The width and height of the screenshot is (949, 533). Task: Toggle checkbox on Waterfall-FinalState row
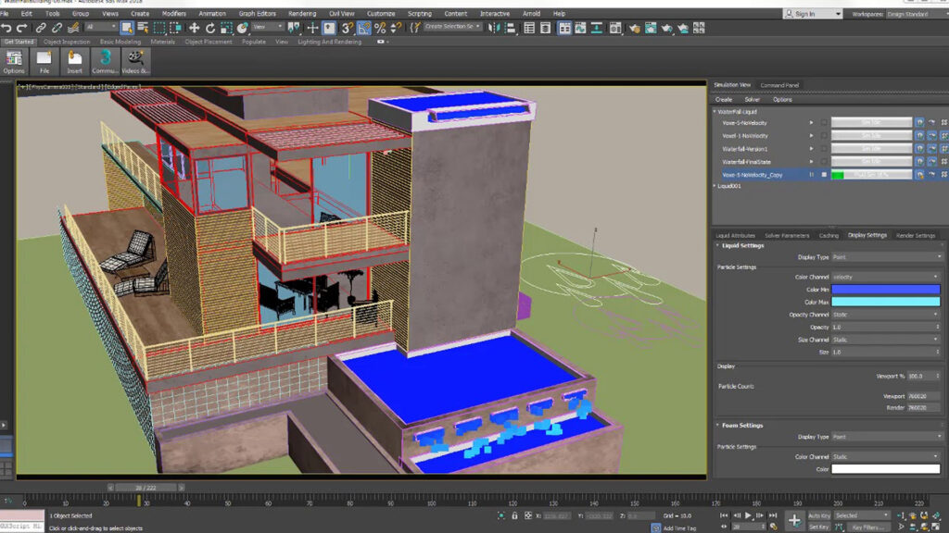click(x=824, y=162)
